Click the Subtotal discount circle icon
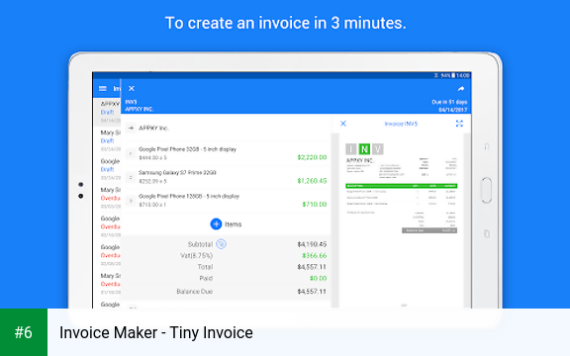 click(221, 244)
